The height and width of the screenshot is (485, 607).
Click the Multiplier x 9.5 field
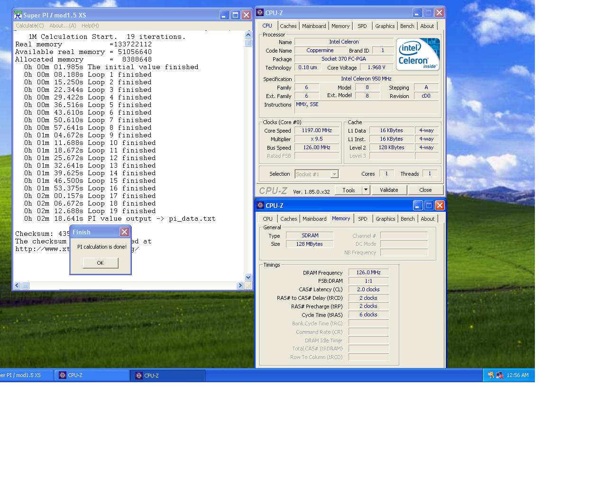tap(317, 139)
